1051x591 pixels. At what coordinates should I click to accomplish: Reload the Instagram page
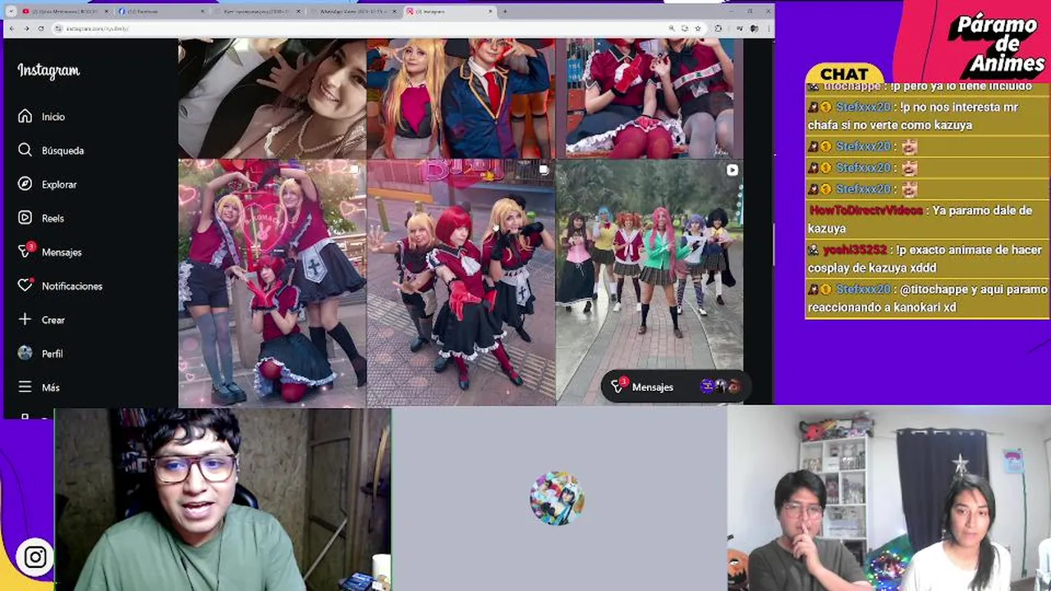40,28
